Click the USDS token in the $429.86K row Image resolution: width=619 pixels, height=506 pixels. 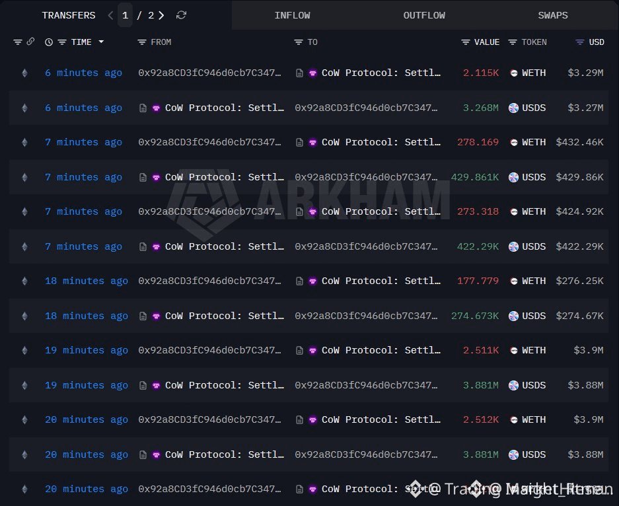527,177
